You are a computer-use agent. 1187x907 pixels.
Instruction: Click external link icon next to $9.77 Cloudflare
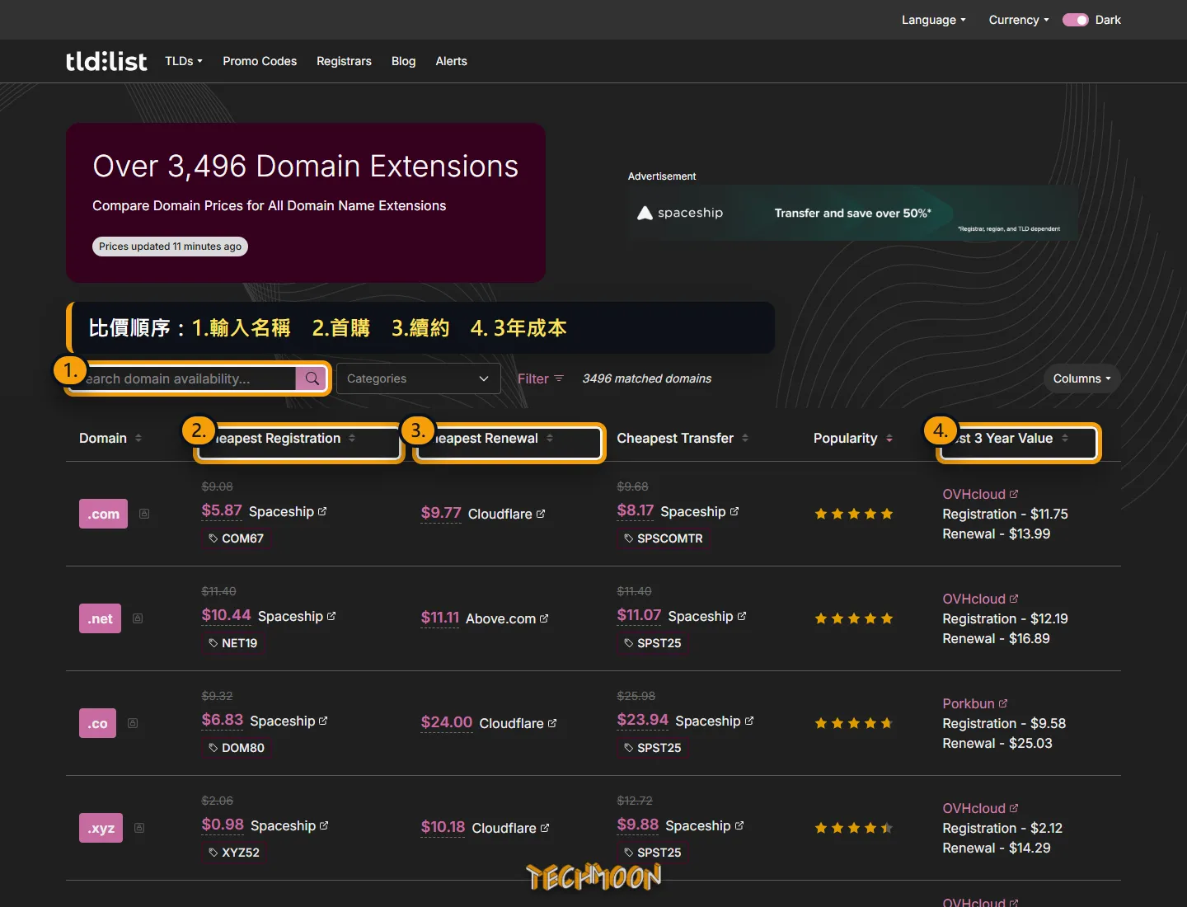coord(541,514)
